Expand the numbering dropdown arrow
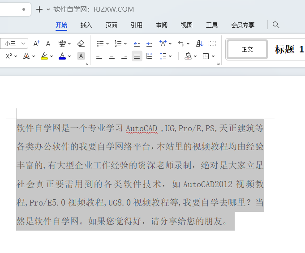The height and width of the screenshot is (253, 305). (125, 44)
